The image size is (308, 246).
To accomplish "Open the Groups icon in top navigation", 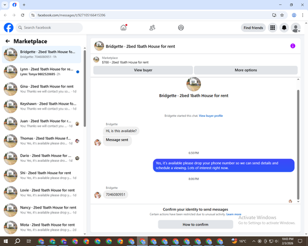I will pos(181,28).
